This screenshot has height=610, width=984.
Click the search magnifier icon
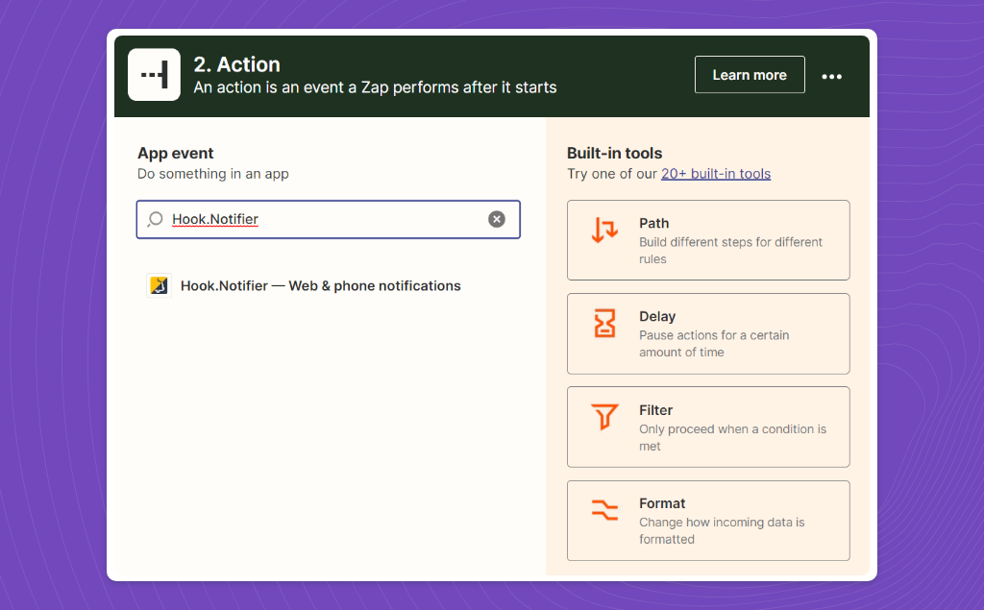click(x=155, y=219)
